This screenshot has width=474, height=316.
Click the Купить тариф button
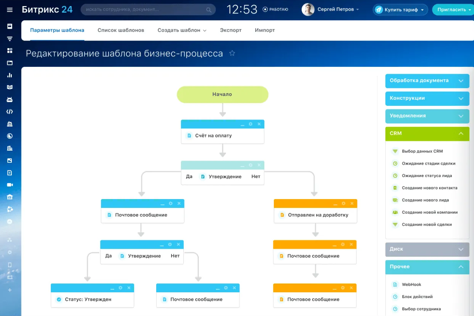click(400, 10)
